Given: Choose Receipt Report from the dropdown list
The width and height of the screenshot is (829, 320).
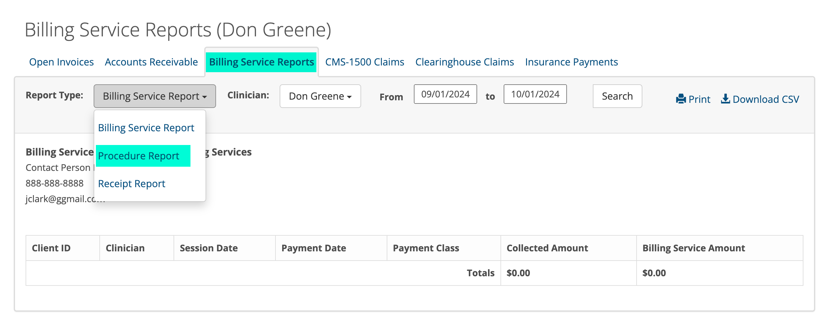Looking at the screenshot, I should click(131, 184).
